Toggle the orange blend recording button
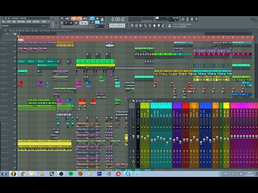 [80, 18]
